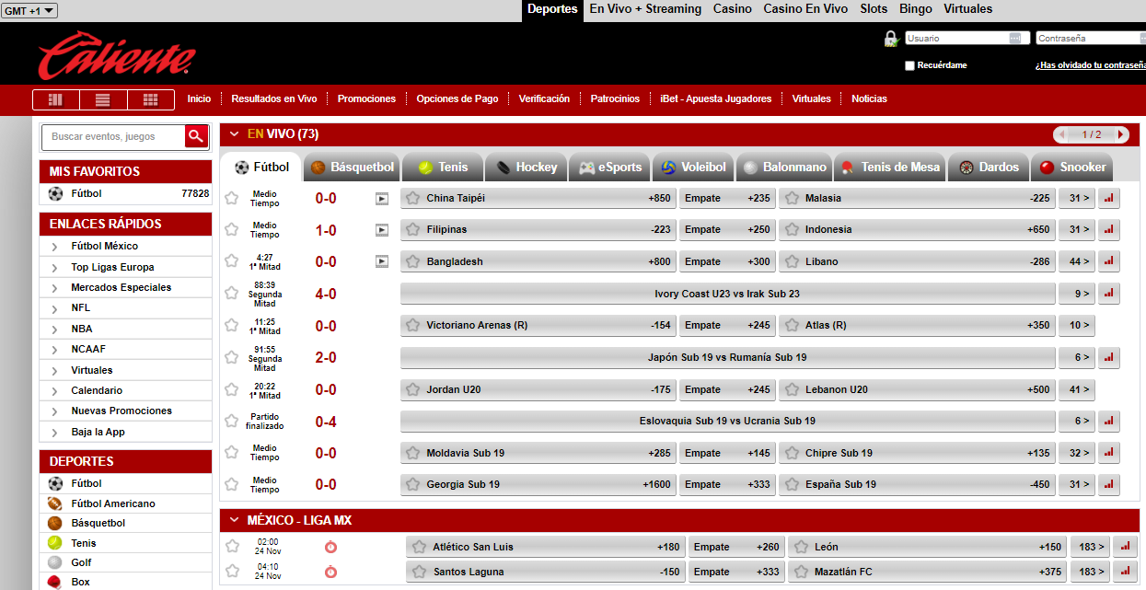The image size is (1146, 590).
Task: Open the 44 more markets button for Bangladesh
Action: pos(1077,261)
